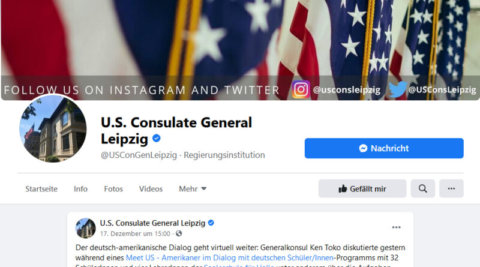Screen dimensions: 480x267
Task: Click the verified badge next to Leipzig heading
Action: (x=157, y=139)
